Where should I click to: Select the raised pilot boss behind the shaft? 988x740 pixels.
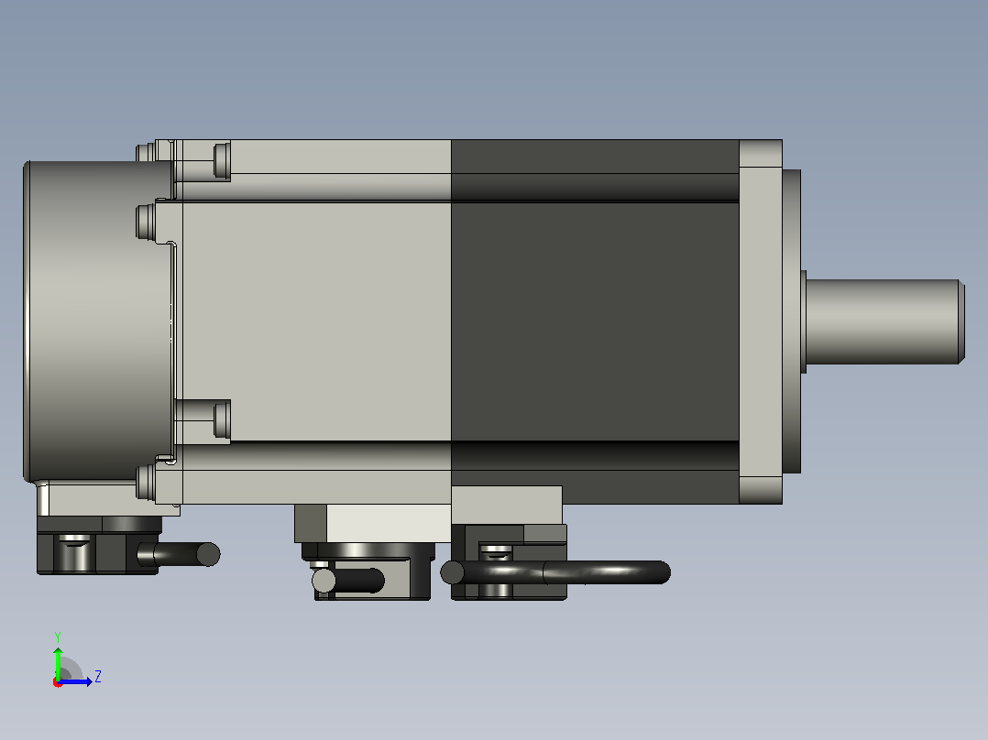(792, 321)
